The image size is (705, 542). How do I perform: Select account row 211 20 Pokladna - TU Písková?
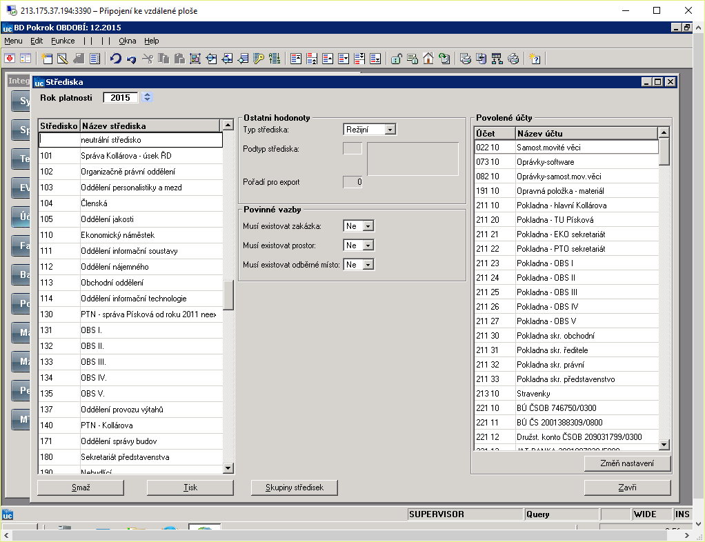click(x=566, y=220)
